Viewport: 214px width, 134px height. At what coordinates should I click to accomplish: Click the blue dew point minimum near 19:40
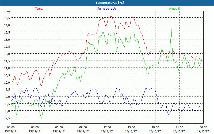[169, 115]
